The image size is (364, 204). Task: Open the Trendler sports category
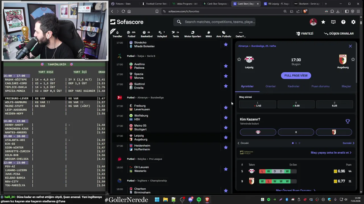[x=117, y=34]
